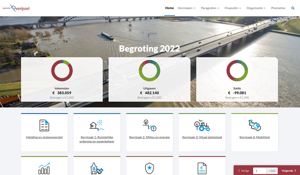The height and width of the screenshot is (175, 300).
Task: Open the search magnifier icon
Action: click(293, 8)
